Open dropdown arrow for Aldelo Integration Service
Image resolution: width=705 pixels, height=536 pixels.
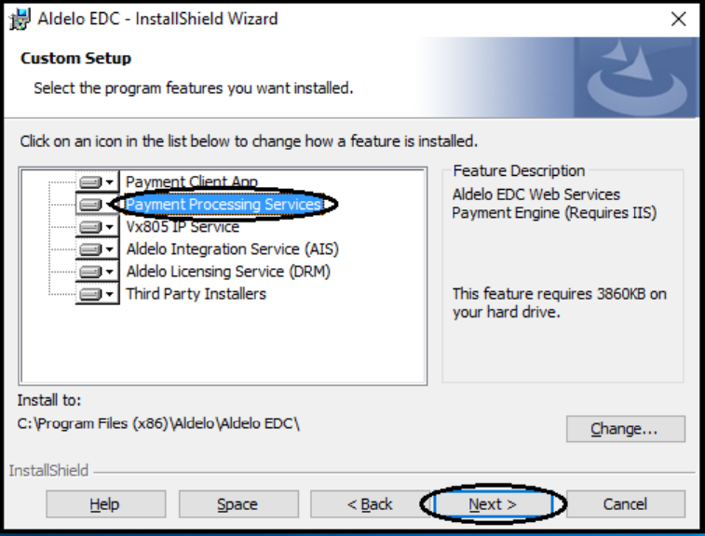110,249
